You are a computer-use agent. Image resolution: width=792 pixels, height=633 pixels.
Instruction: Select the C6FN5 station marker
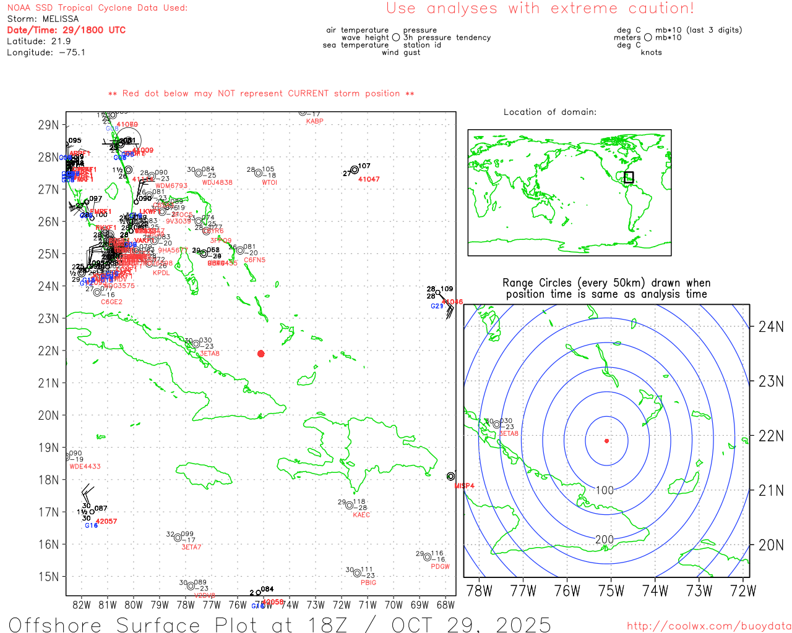click(x=240, y=250)
